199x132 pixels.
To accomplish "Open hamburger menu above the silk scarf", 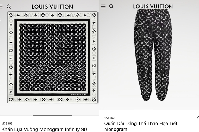I will pyautogui.click(x=1, y=7).
